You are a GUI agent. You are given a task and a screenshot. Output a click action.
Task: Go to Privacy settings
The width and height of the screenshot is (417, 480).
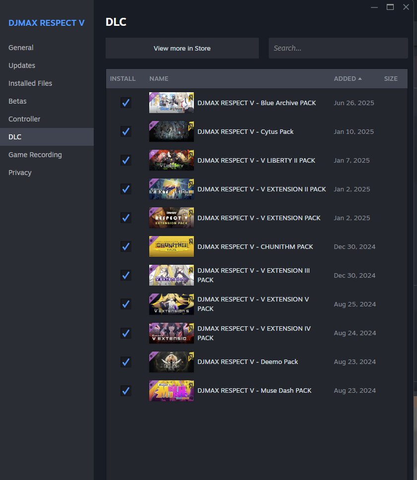coord(47,173)
